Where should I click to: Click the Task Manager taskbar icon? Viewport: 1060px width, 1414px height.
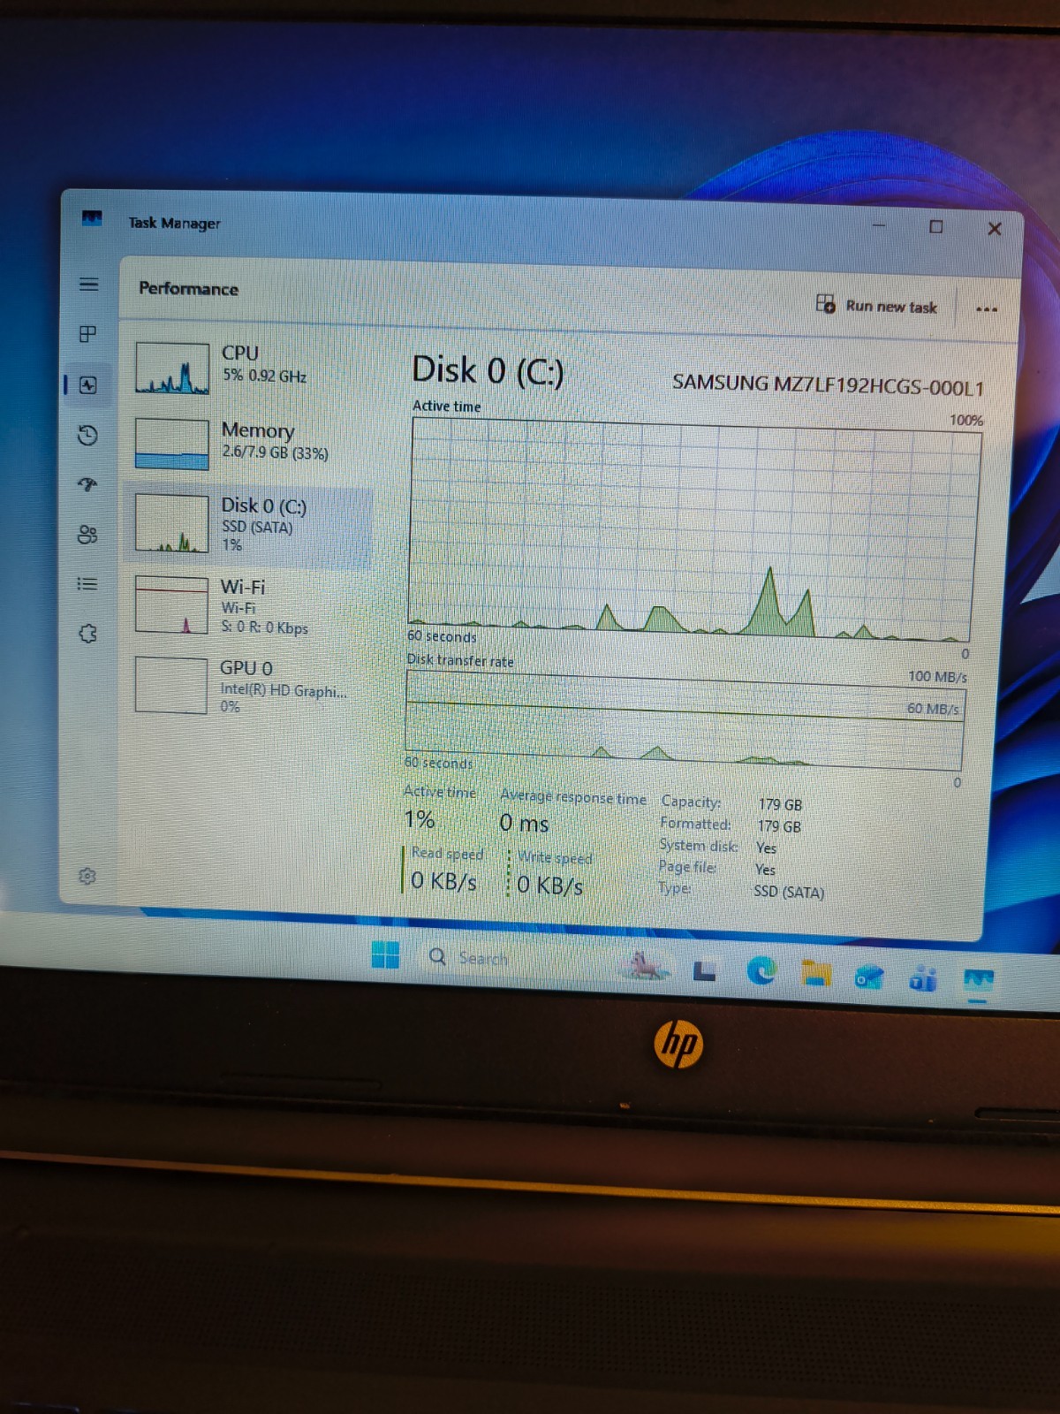(x=978, y=980)
